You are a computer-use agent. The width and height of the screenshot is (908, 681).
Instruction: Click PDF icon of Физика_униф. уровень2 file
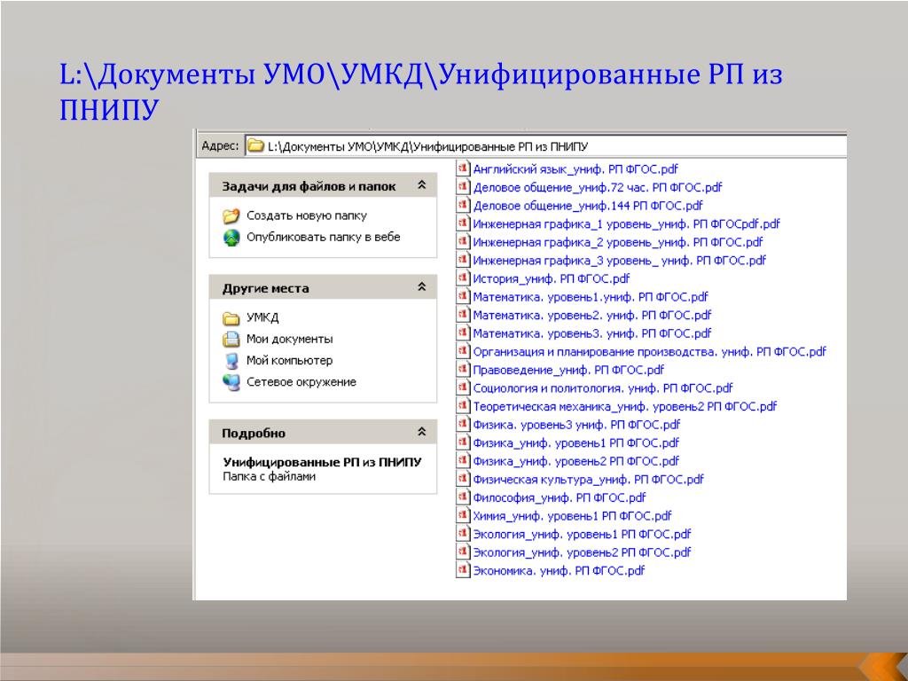coord(463,460)
